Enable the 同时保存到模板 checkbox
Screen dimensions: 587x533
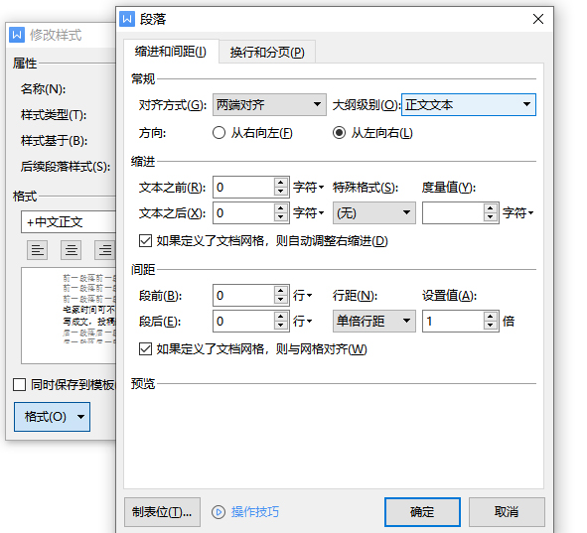point(19,384)
